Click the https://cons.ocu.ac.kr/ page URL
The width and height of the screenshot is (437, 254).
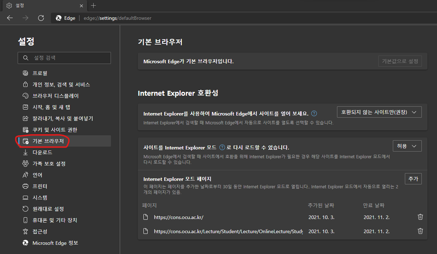179,217
